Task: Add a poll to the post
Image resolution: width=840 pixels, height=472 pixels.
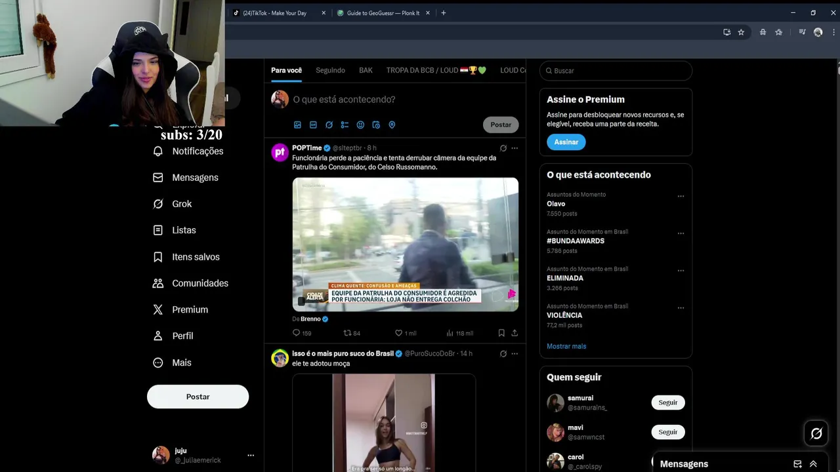Action: 345,125
